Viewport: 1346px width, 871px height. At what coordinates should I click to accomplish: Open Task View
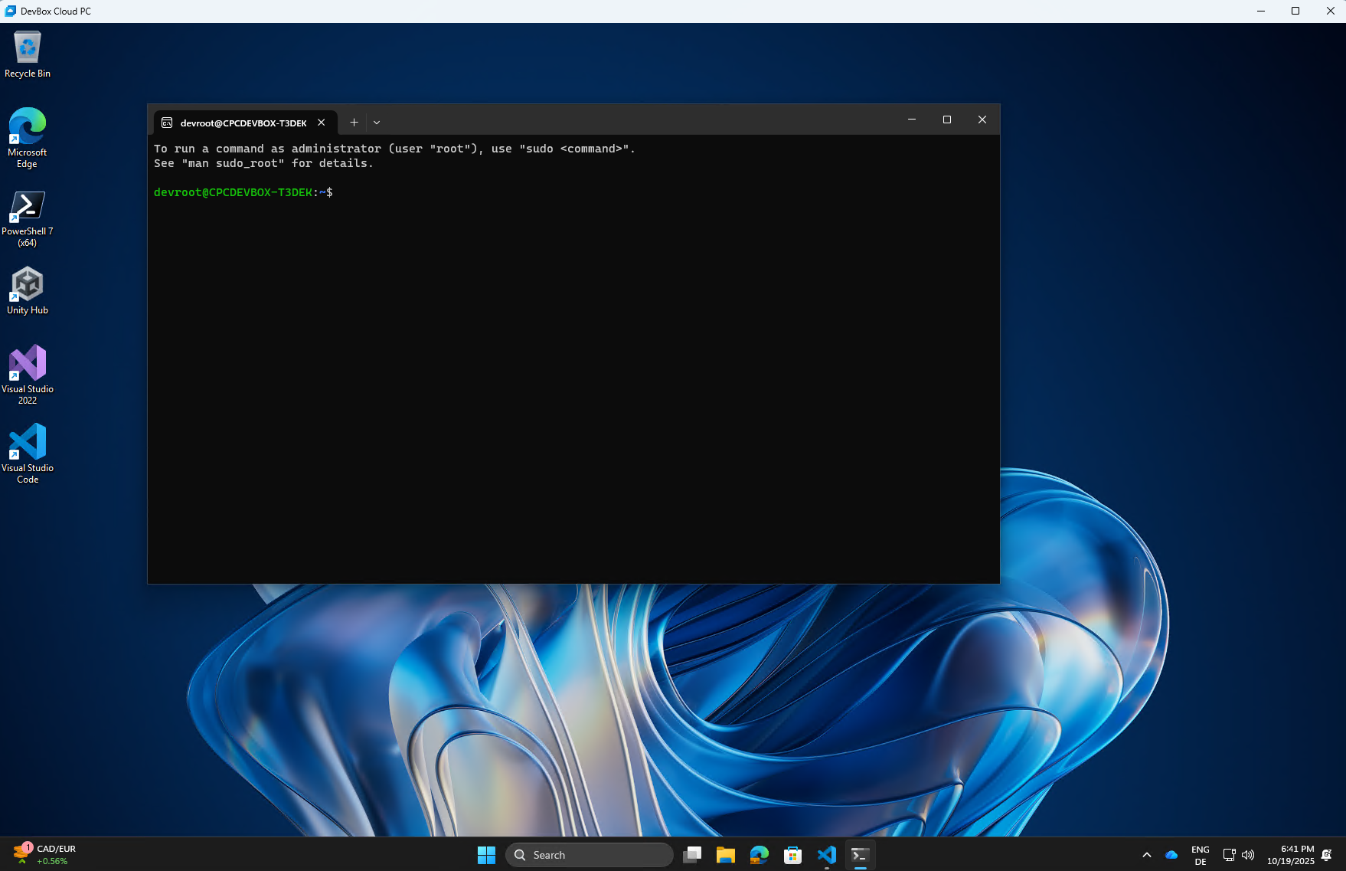(692, 854)
